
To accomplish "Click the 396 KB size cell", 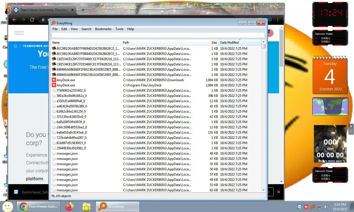I will point(213,96).
